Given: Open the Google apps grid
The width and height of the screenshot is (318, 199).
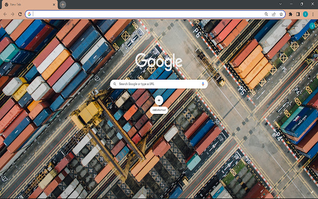Looking at the screenshot, I should tap(304, 26).
